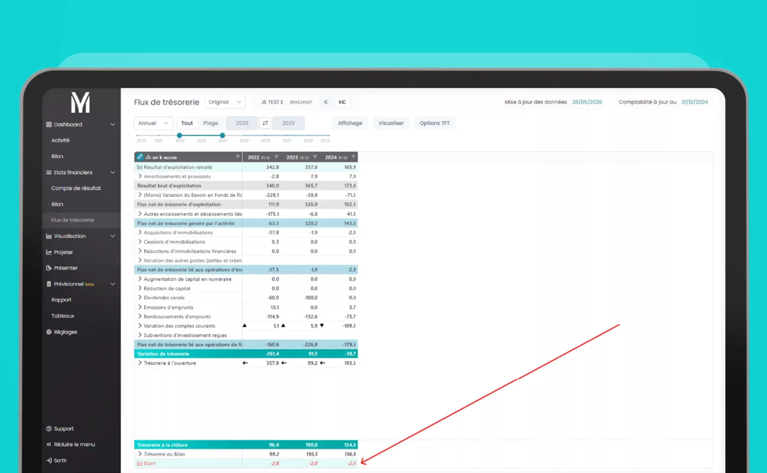The width and height of the screenshot is (767, 473).
Task: Click chart icon on the Ecart row
Action: coord(140,463)
